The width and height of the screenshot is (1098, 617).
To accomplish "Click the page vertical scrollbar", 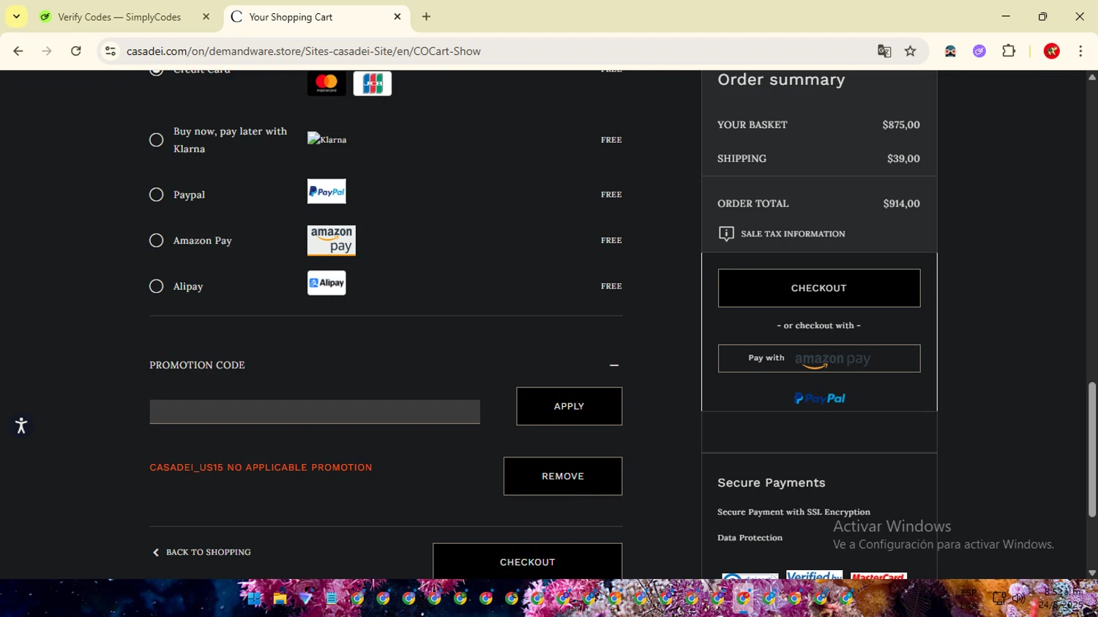I will point(1092,449).
